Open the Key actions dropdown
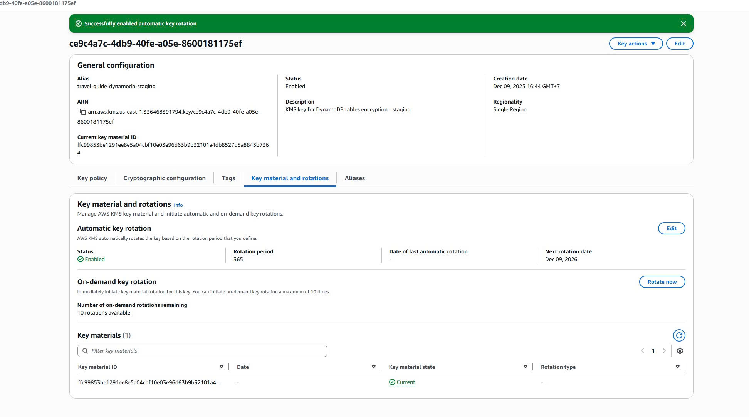This screenshot has height=417, width=749. point(635,44)
